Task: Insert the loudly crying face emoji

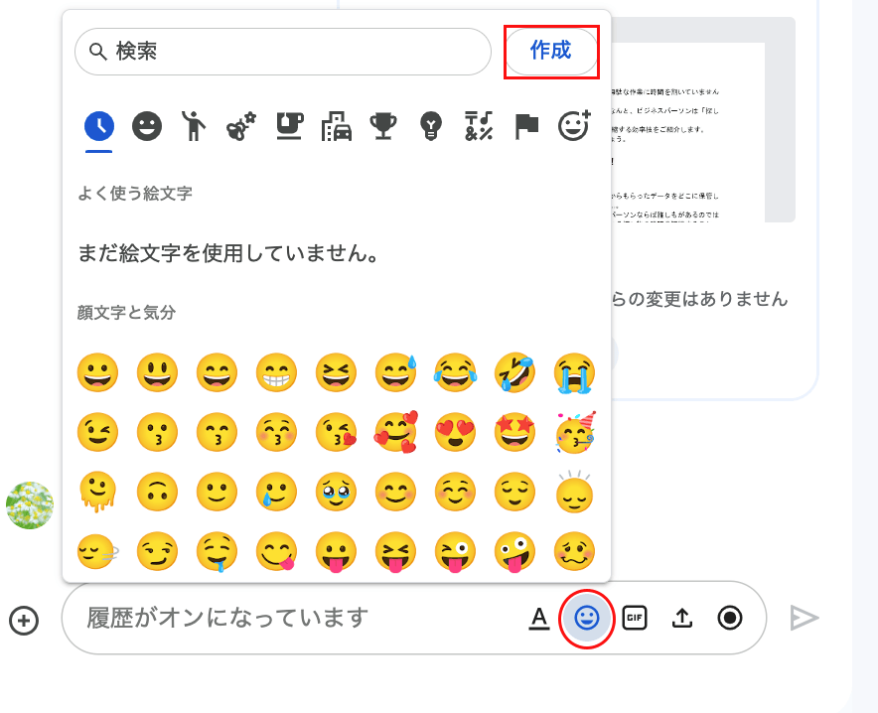Action: (x=574, y=372)
